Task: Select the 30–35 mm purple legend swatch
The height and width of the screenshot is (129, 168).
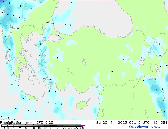Action: 60,126
